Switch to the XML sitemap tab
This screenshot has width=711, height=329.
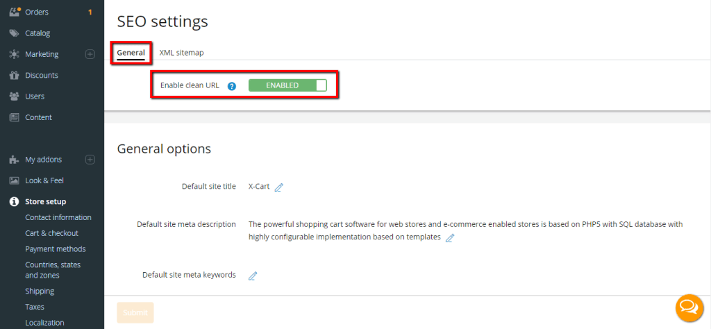click(x=181, y=53)
